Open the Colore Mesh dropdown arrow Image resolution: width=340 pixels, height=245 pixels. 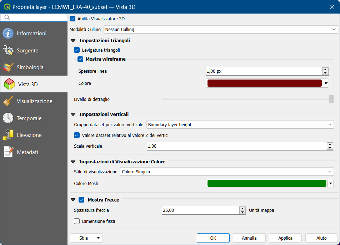pos(330,183)
